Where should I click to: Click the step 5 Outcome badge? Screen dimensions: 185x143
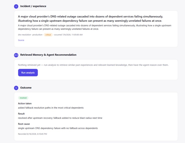click(x=16, y=88)
